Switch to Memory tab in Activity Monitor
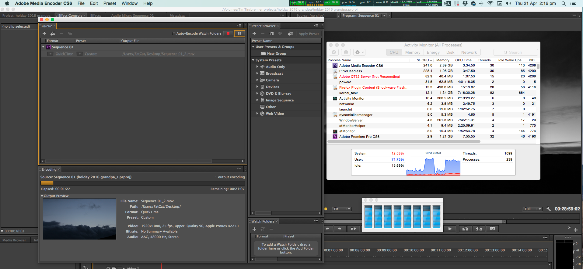 click(x=413, y=52)
